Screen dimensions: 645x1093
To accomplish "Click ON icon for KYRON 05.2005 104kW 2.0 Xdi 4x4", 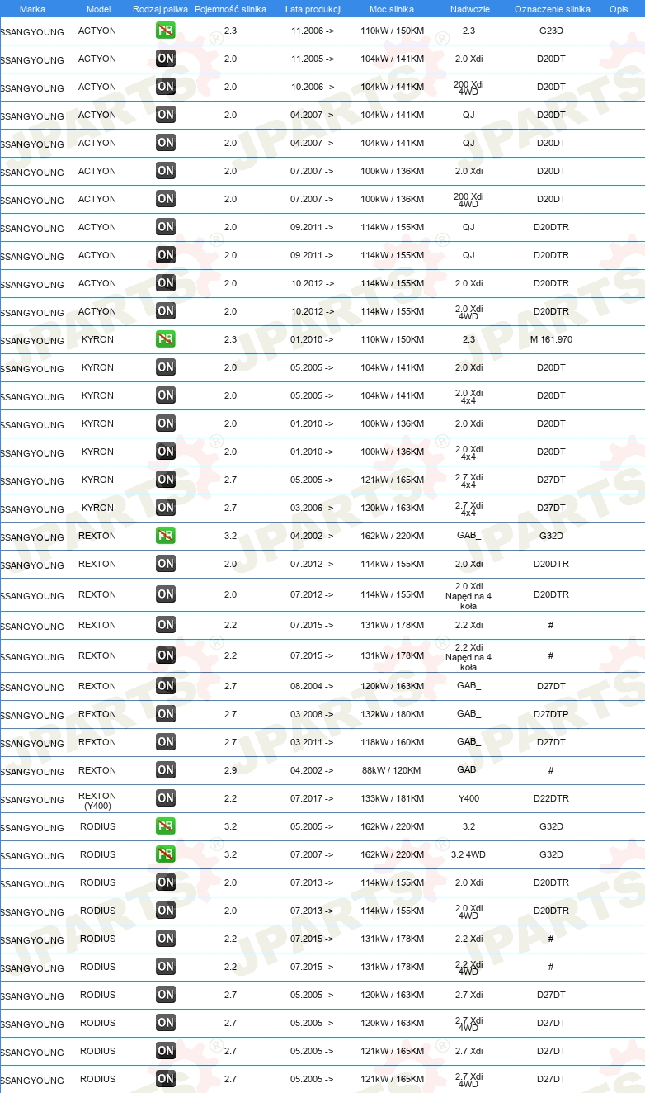I will click(x=166, y=395).
